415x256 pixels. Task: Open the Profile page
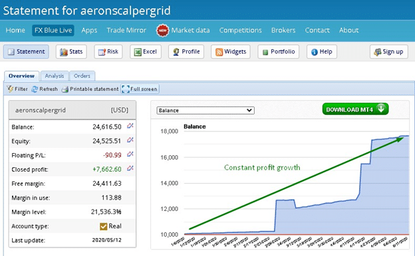click(186, 52)
